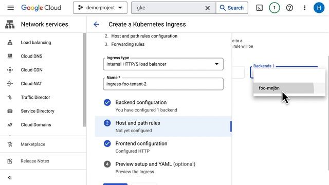The width and height of the screenshot is (329, 185).
Task: Select the Host and path rules step
Action: coord(163,126)
